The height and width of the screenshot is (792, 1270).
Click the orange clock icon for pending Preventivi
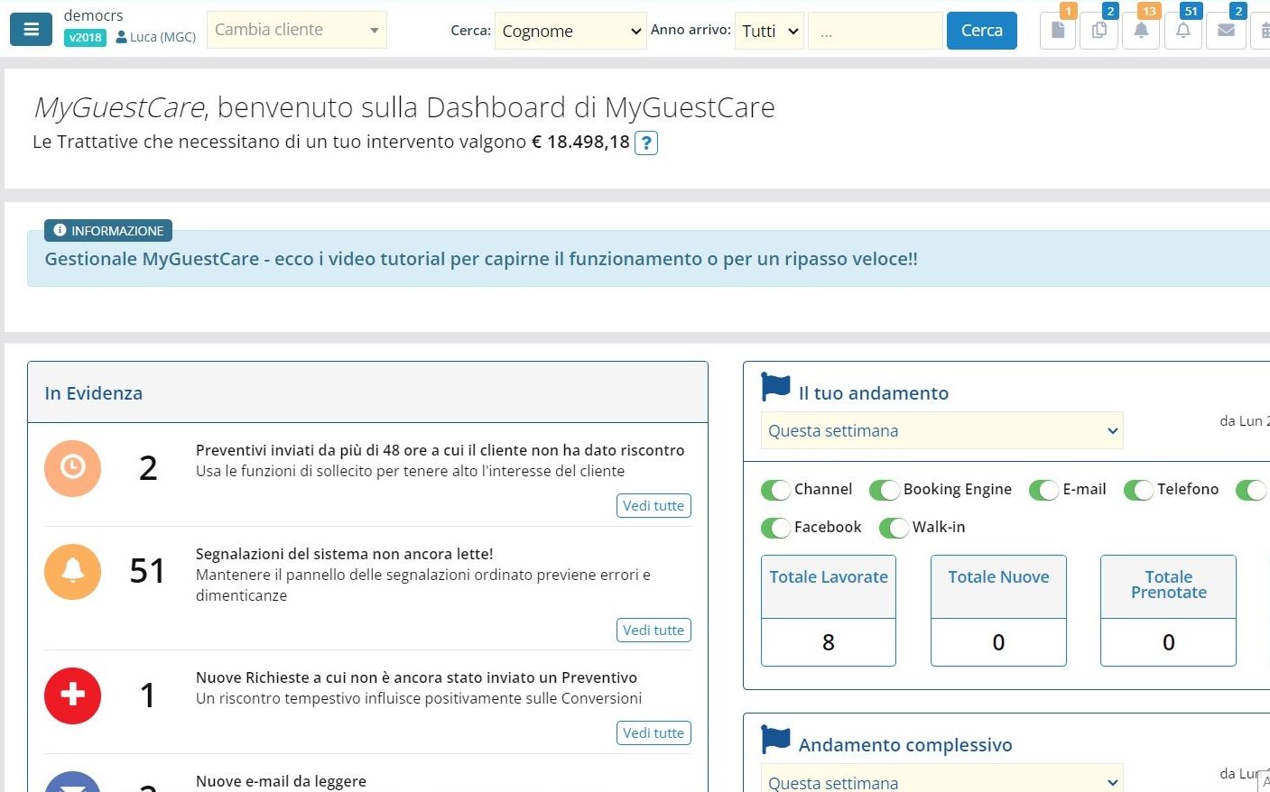pos(72,468)
